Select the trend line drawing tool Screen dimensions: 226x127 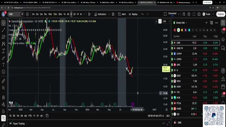pyautogui.click(x=4, y=30)
